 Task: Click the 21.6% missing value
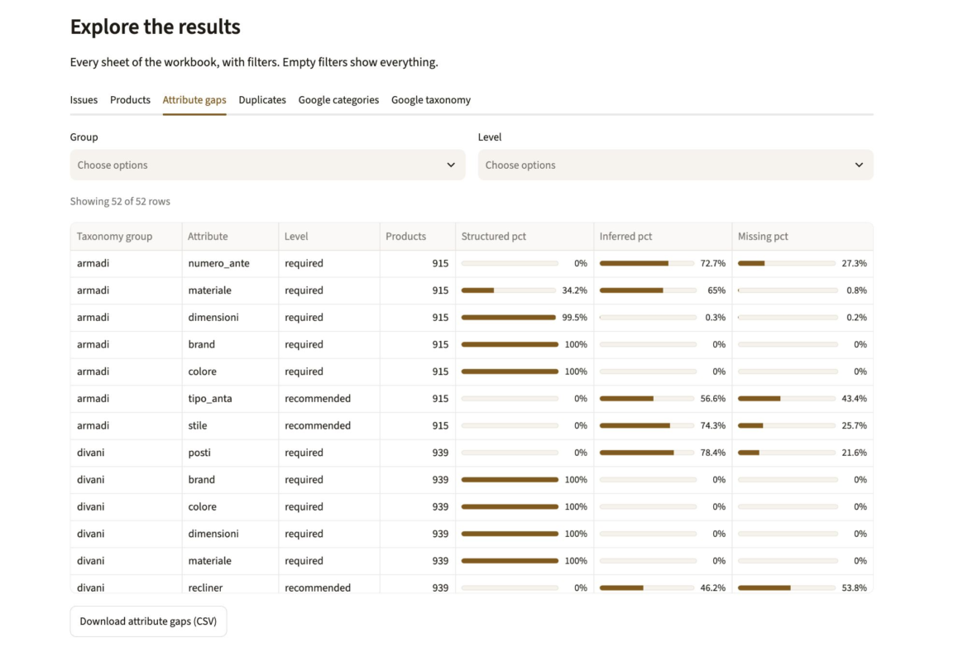[x=854, y=453]
